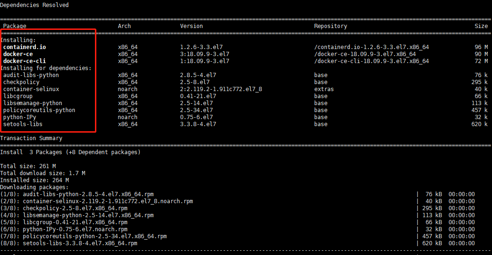Select package 'setools-libs' in table
Viewport: 492px width, 255px height.
pos(23,124)
